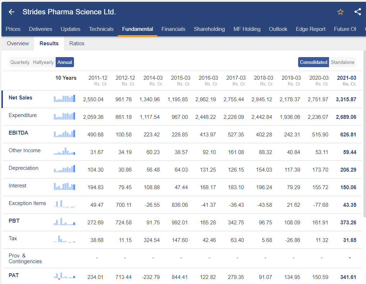Click Interest value 194.83

[96, 187]
